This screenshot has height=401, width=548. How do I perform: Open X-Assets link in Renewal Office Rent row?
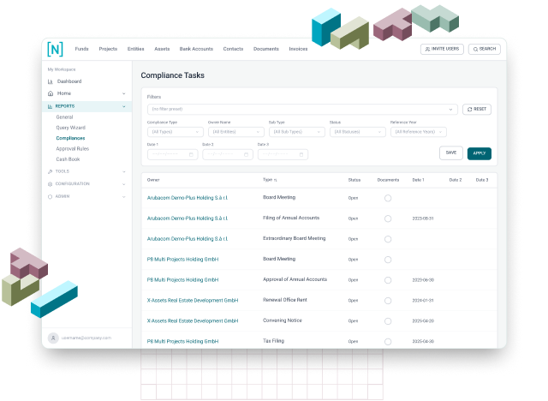[192, 301]
